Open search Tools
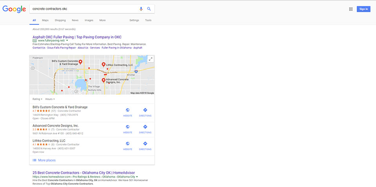 (x=148, y=20)
